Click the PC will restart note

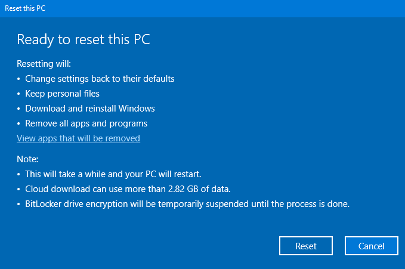tap(113, 174)
